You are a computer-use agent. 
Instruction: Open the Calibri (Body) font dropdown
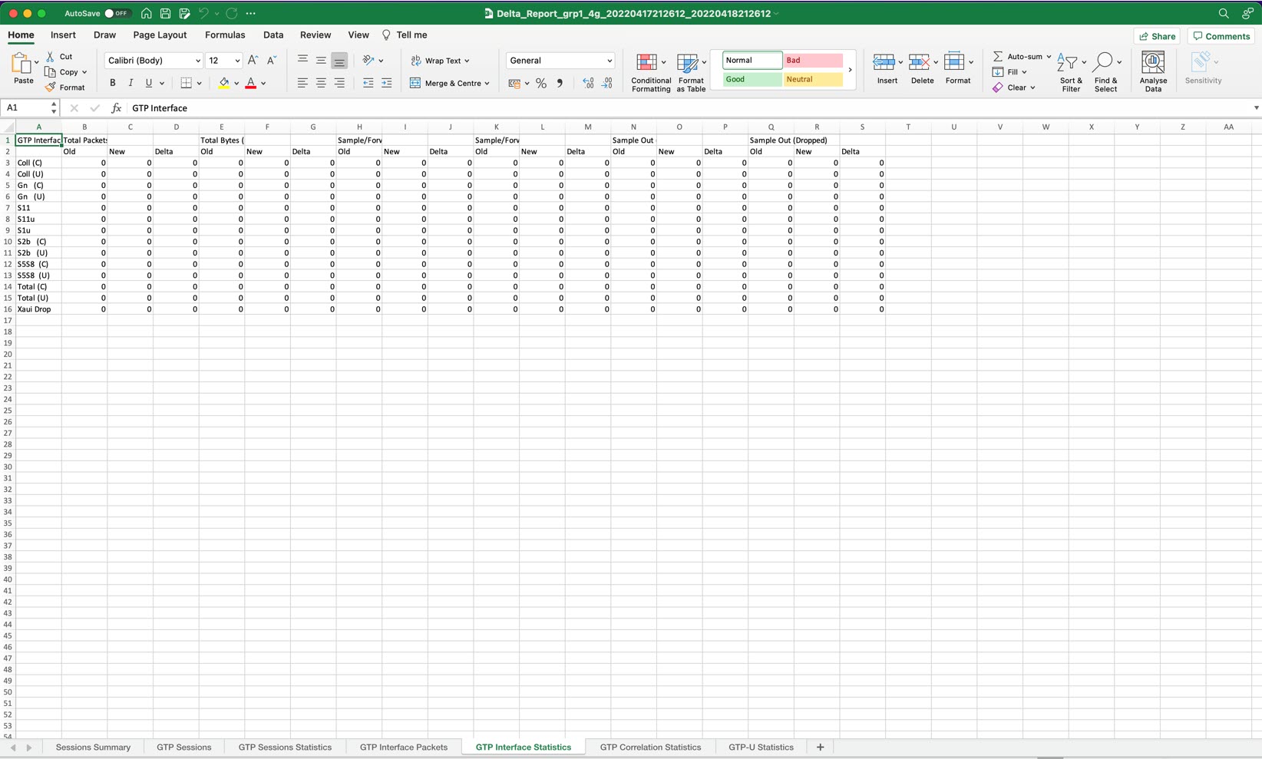[x=197, y=61]
